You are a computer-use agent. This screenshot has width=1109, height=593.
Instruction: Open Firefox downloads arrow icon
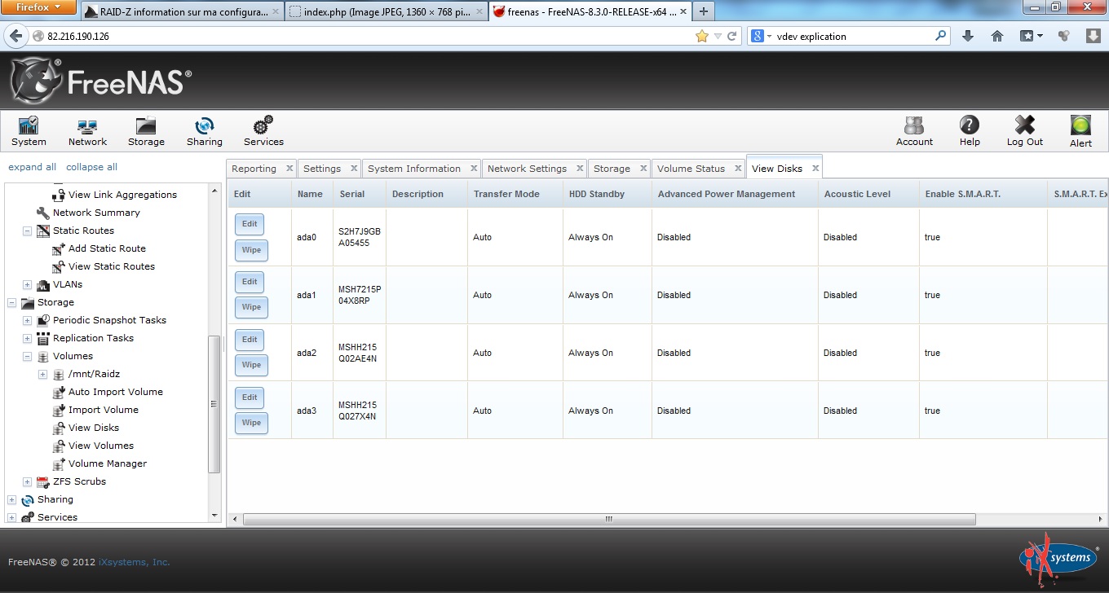point(968,36)
